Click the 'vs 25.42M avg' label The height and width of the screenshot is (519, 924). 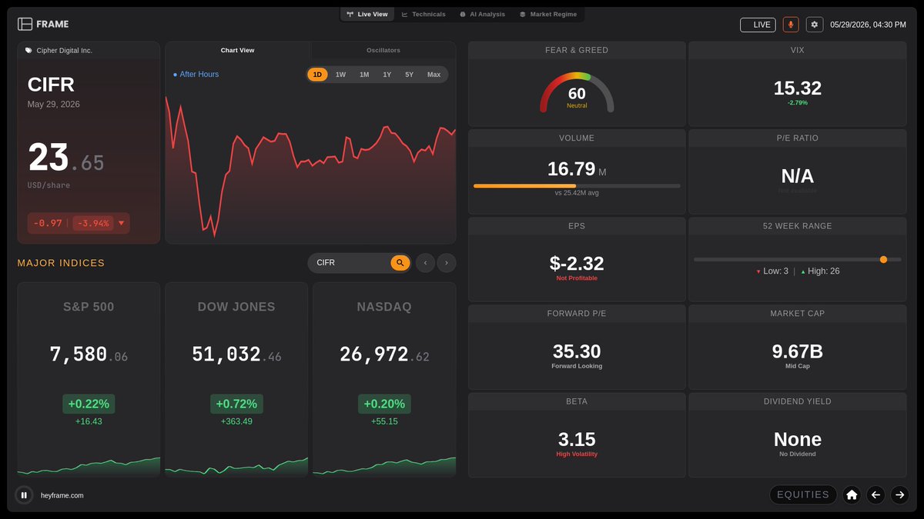(x=577, y=193)
